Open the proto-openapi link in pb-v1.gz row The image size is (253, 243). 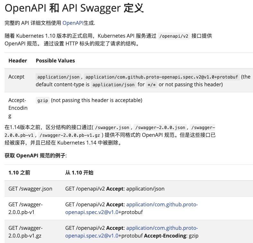point(132,232)
